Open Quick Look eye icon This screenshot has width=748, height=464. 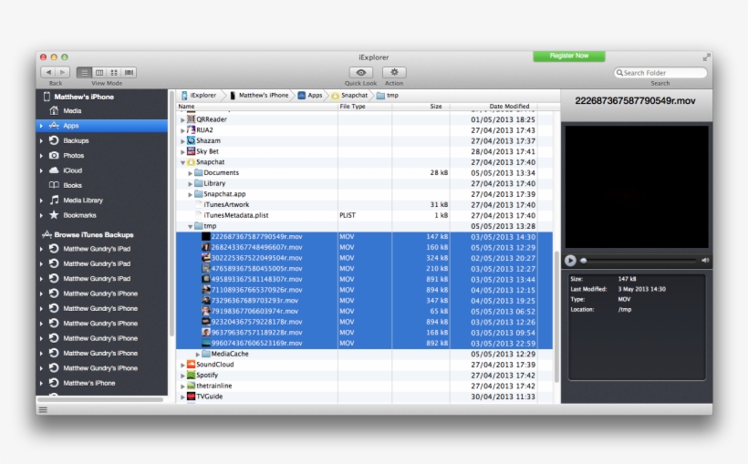(x=361, y=72)
